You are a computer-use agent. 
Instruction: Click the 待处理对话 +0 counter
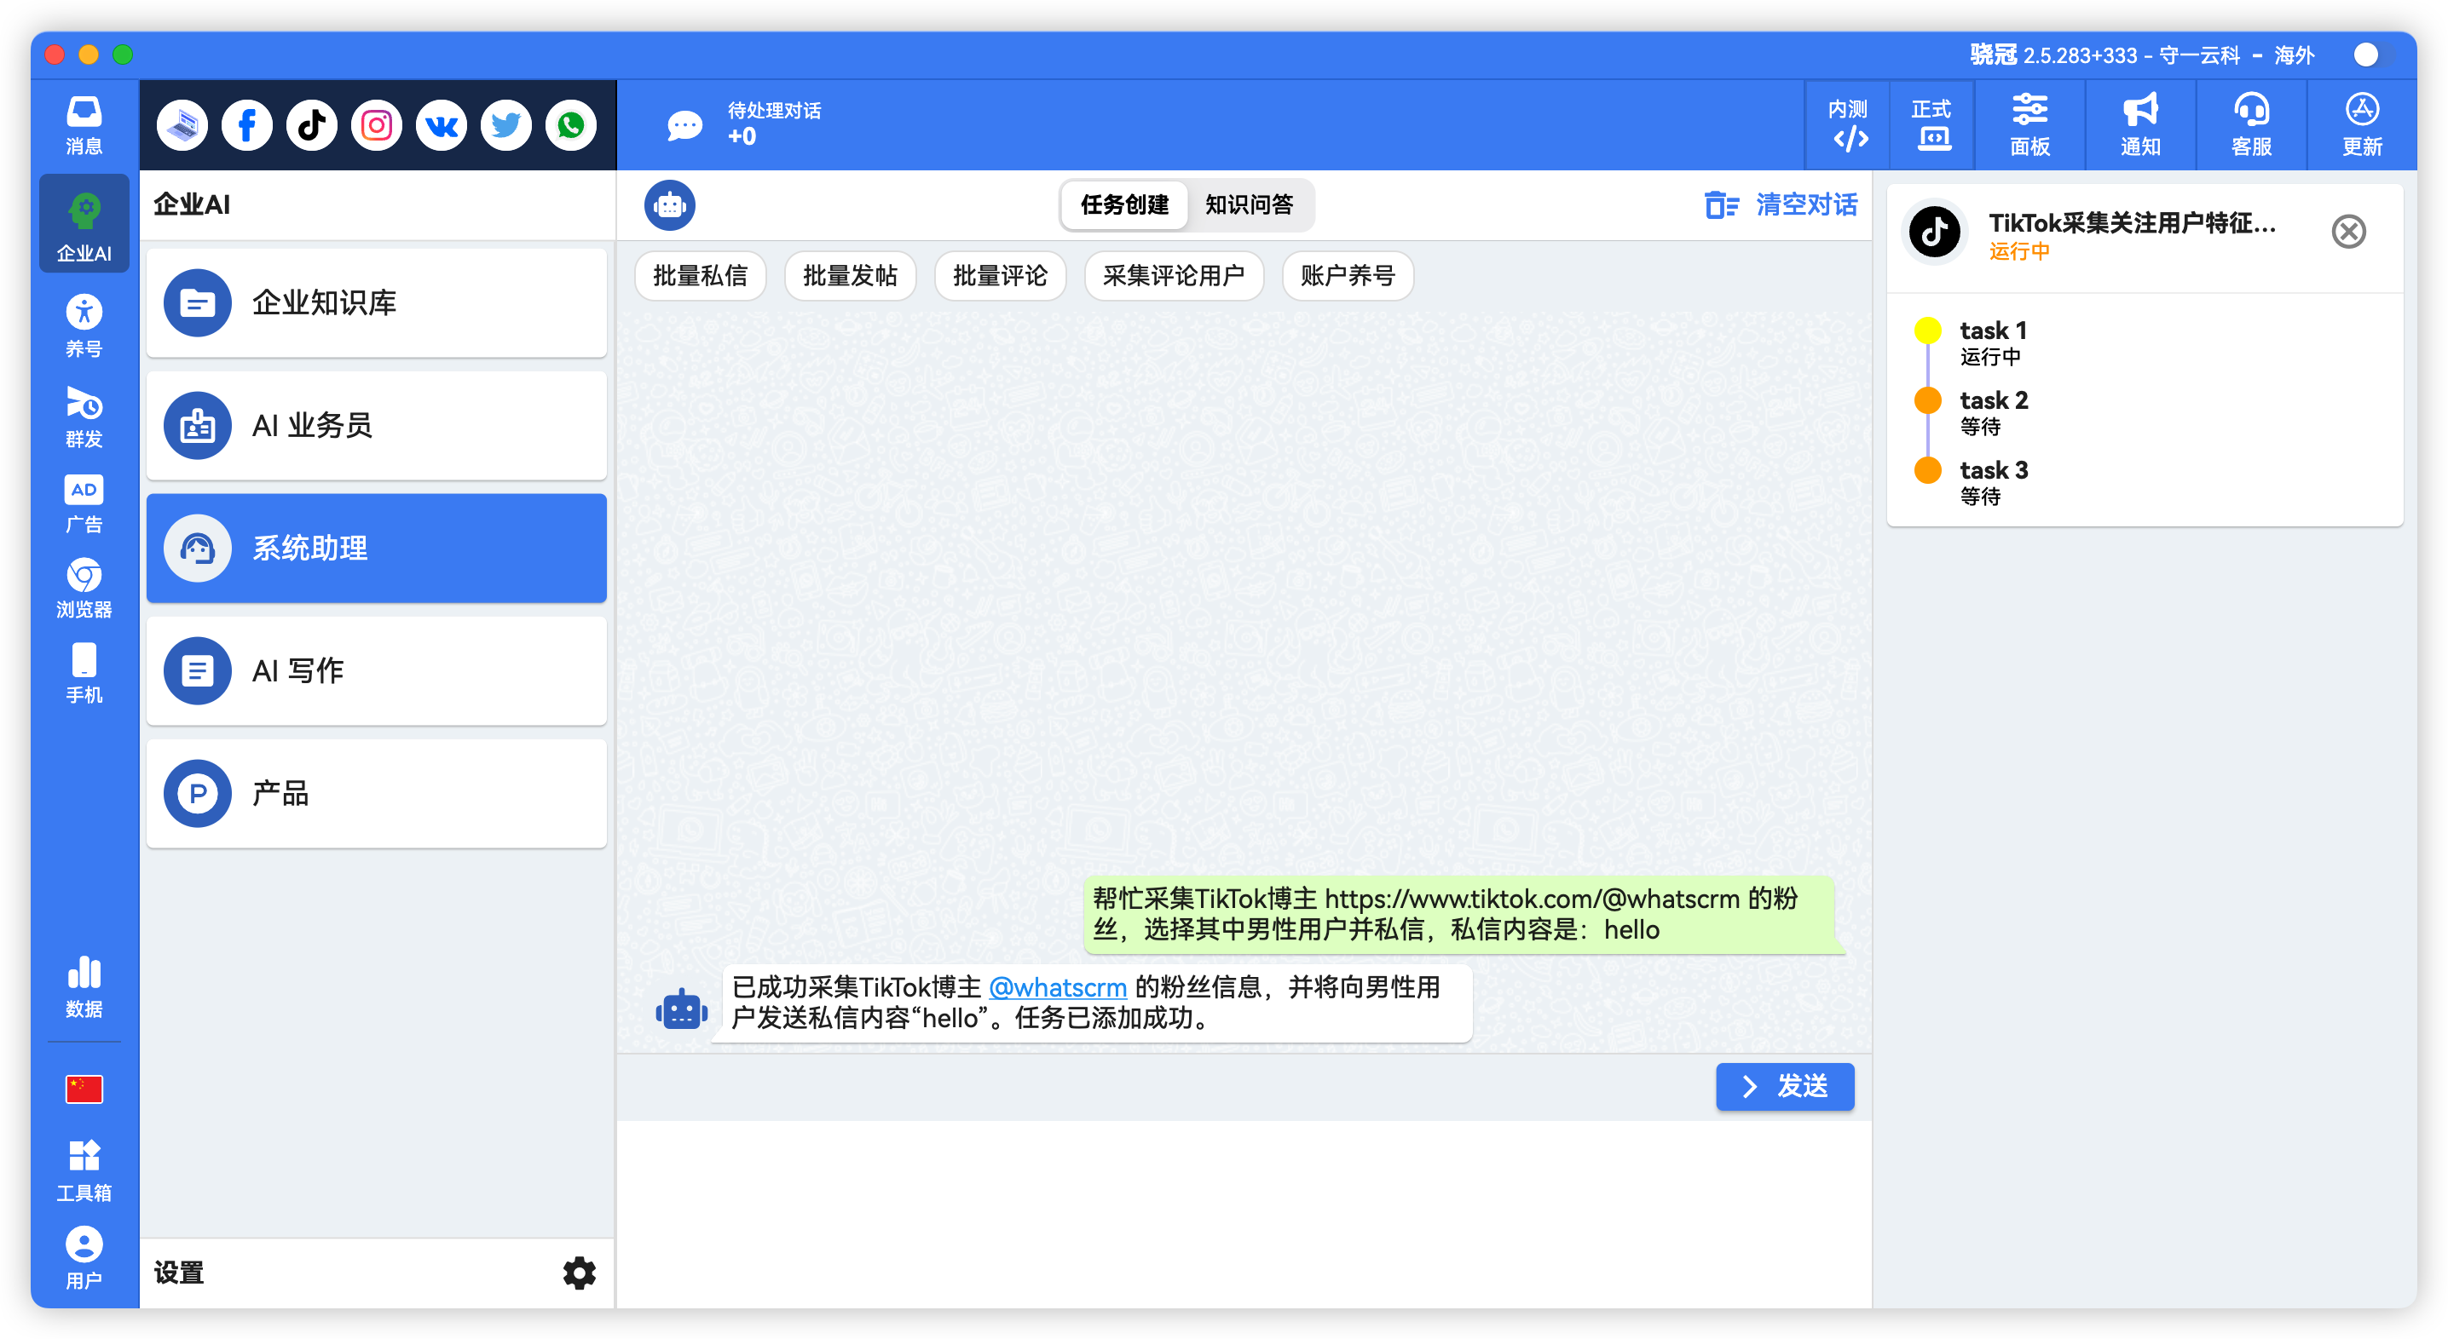[x=774, y=124]
